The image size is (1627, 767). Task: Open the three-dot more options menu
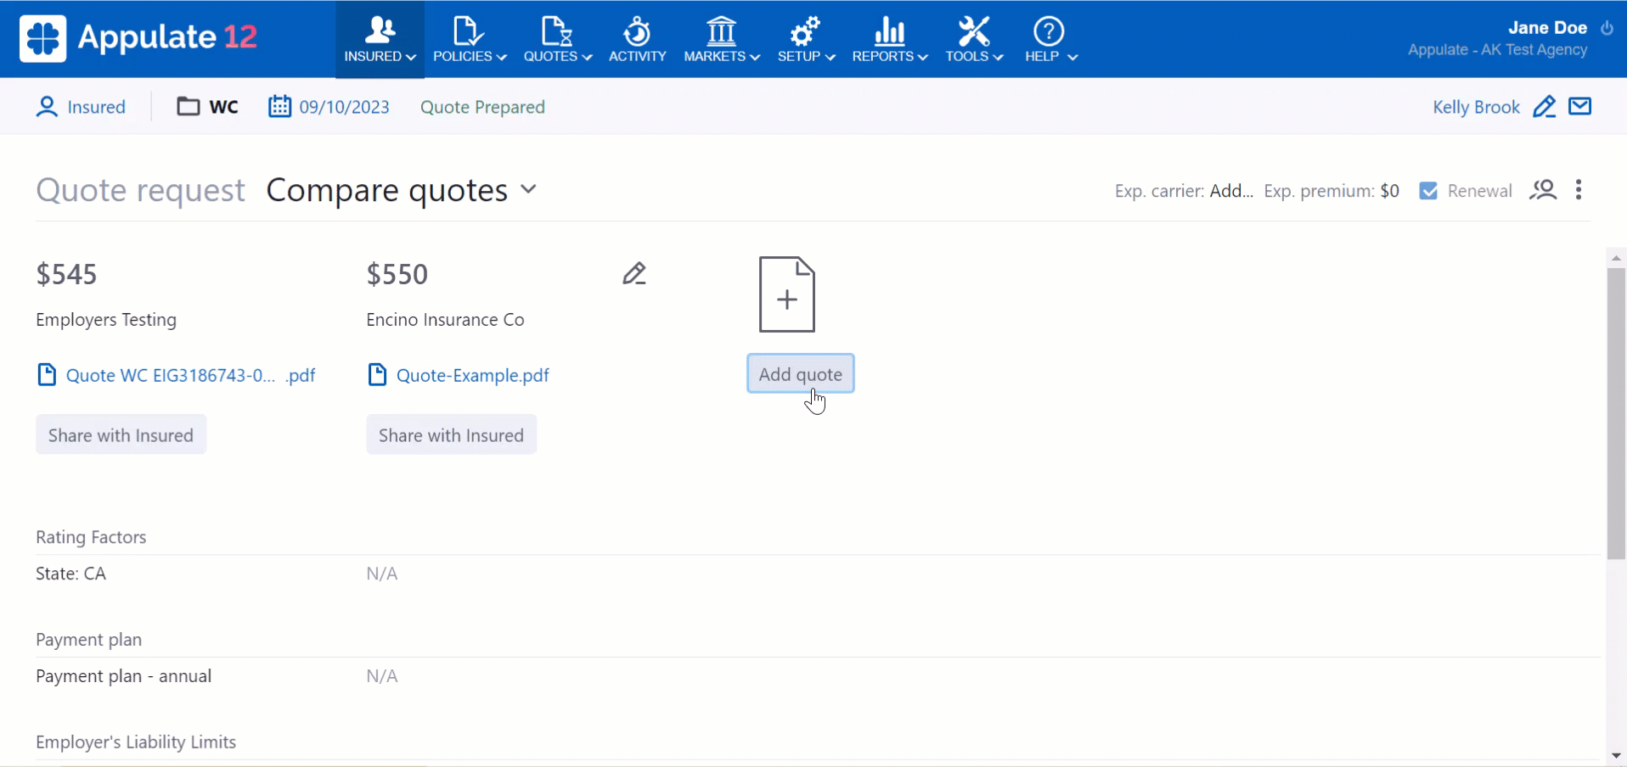pyautogui.click(x=1579, y=190)
